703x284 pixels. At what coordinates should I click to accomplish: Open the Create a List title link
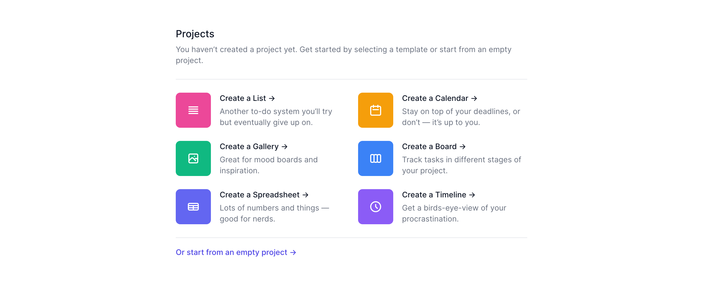coord(243,98)
